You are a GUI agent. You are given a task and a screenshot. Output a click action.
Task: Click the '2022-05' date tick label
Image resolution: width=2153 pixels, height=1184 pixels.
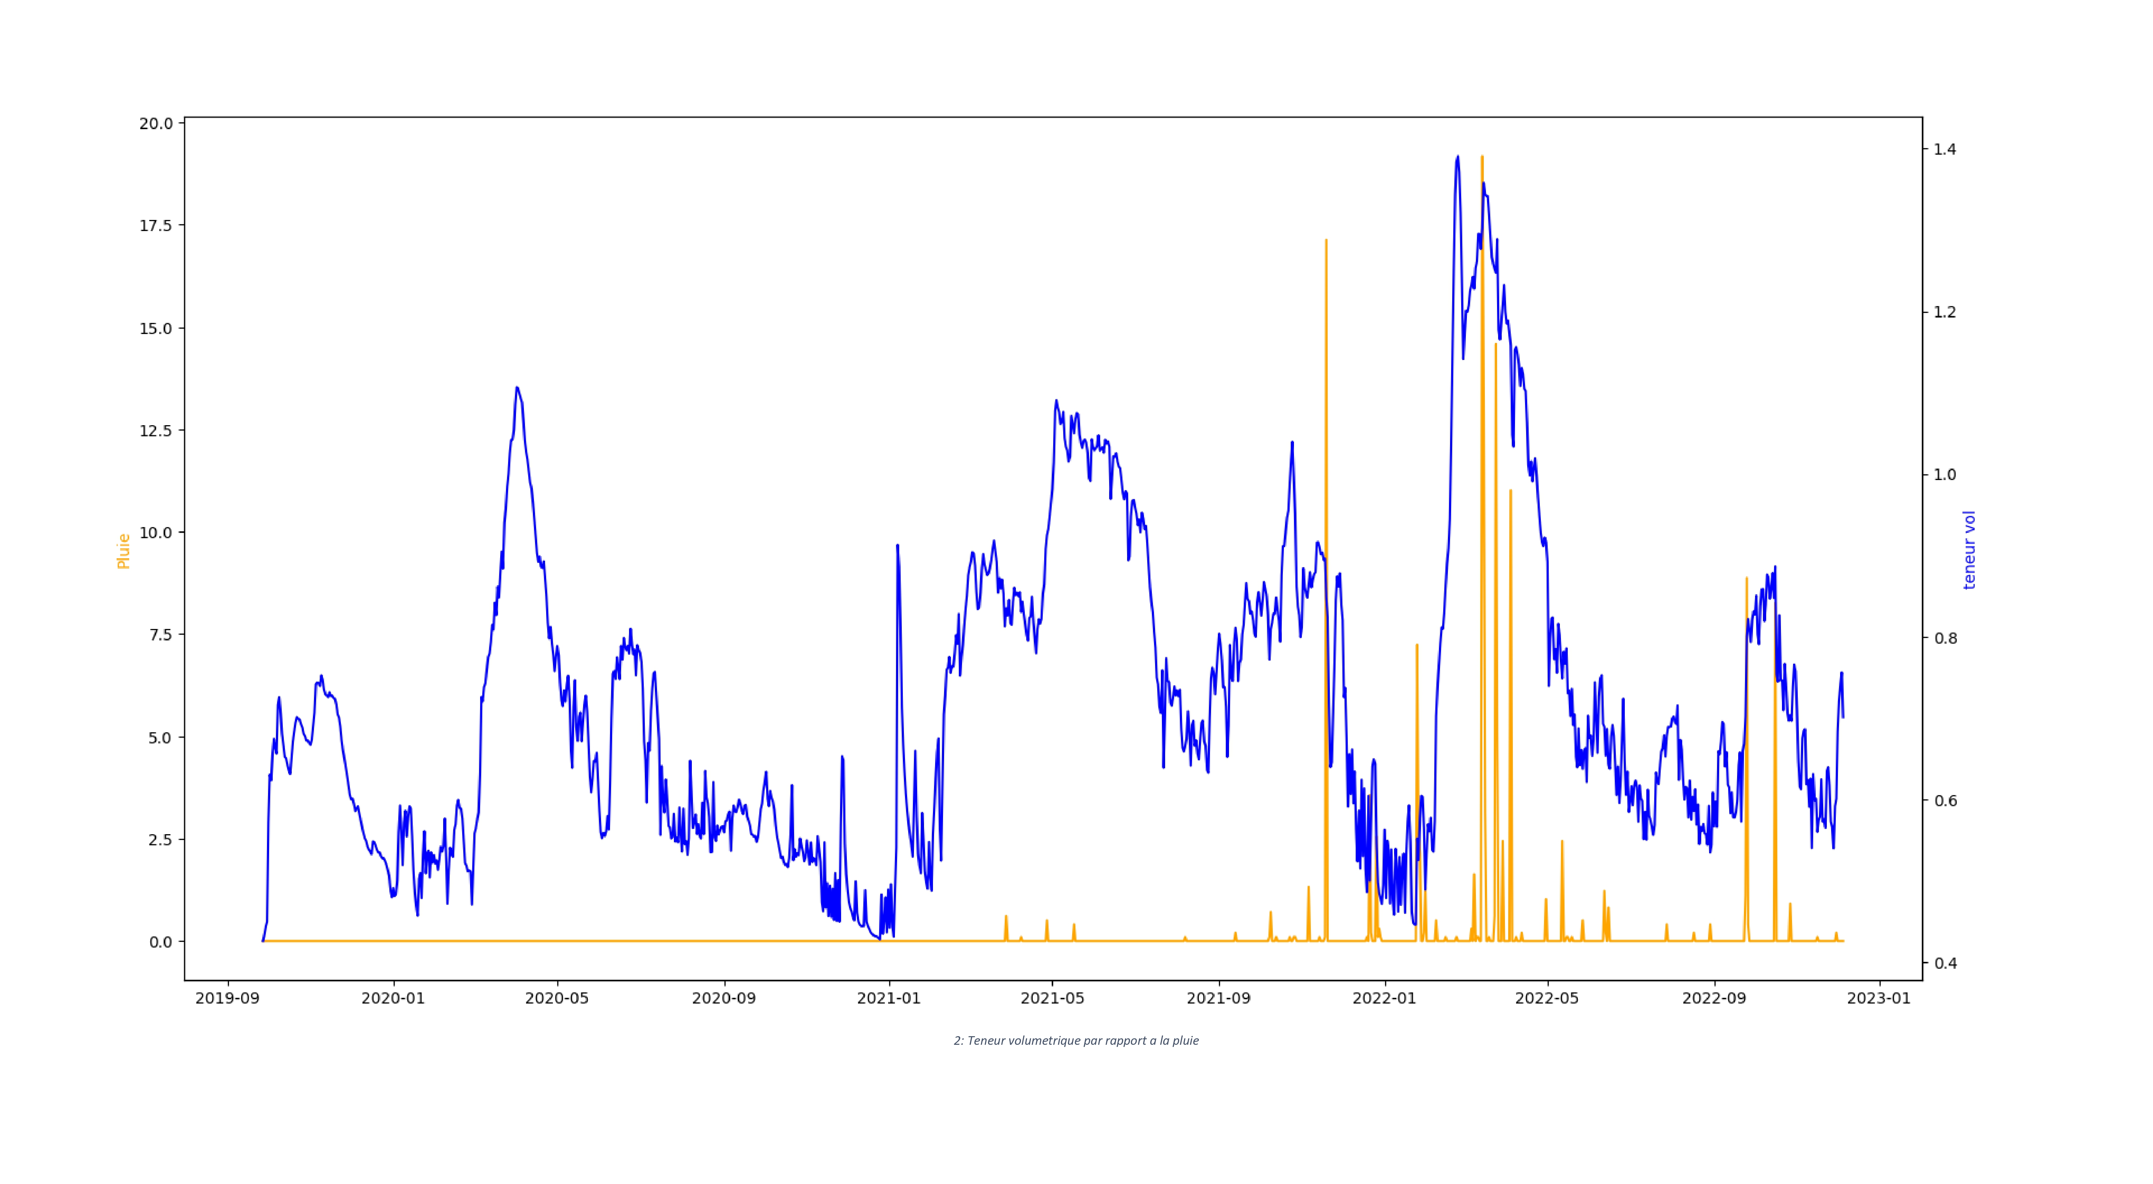(1547, 999)
